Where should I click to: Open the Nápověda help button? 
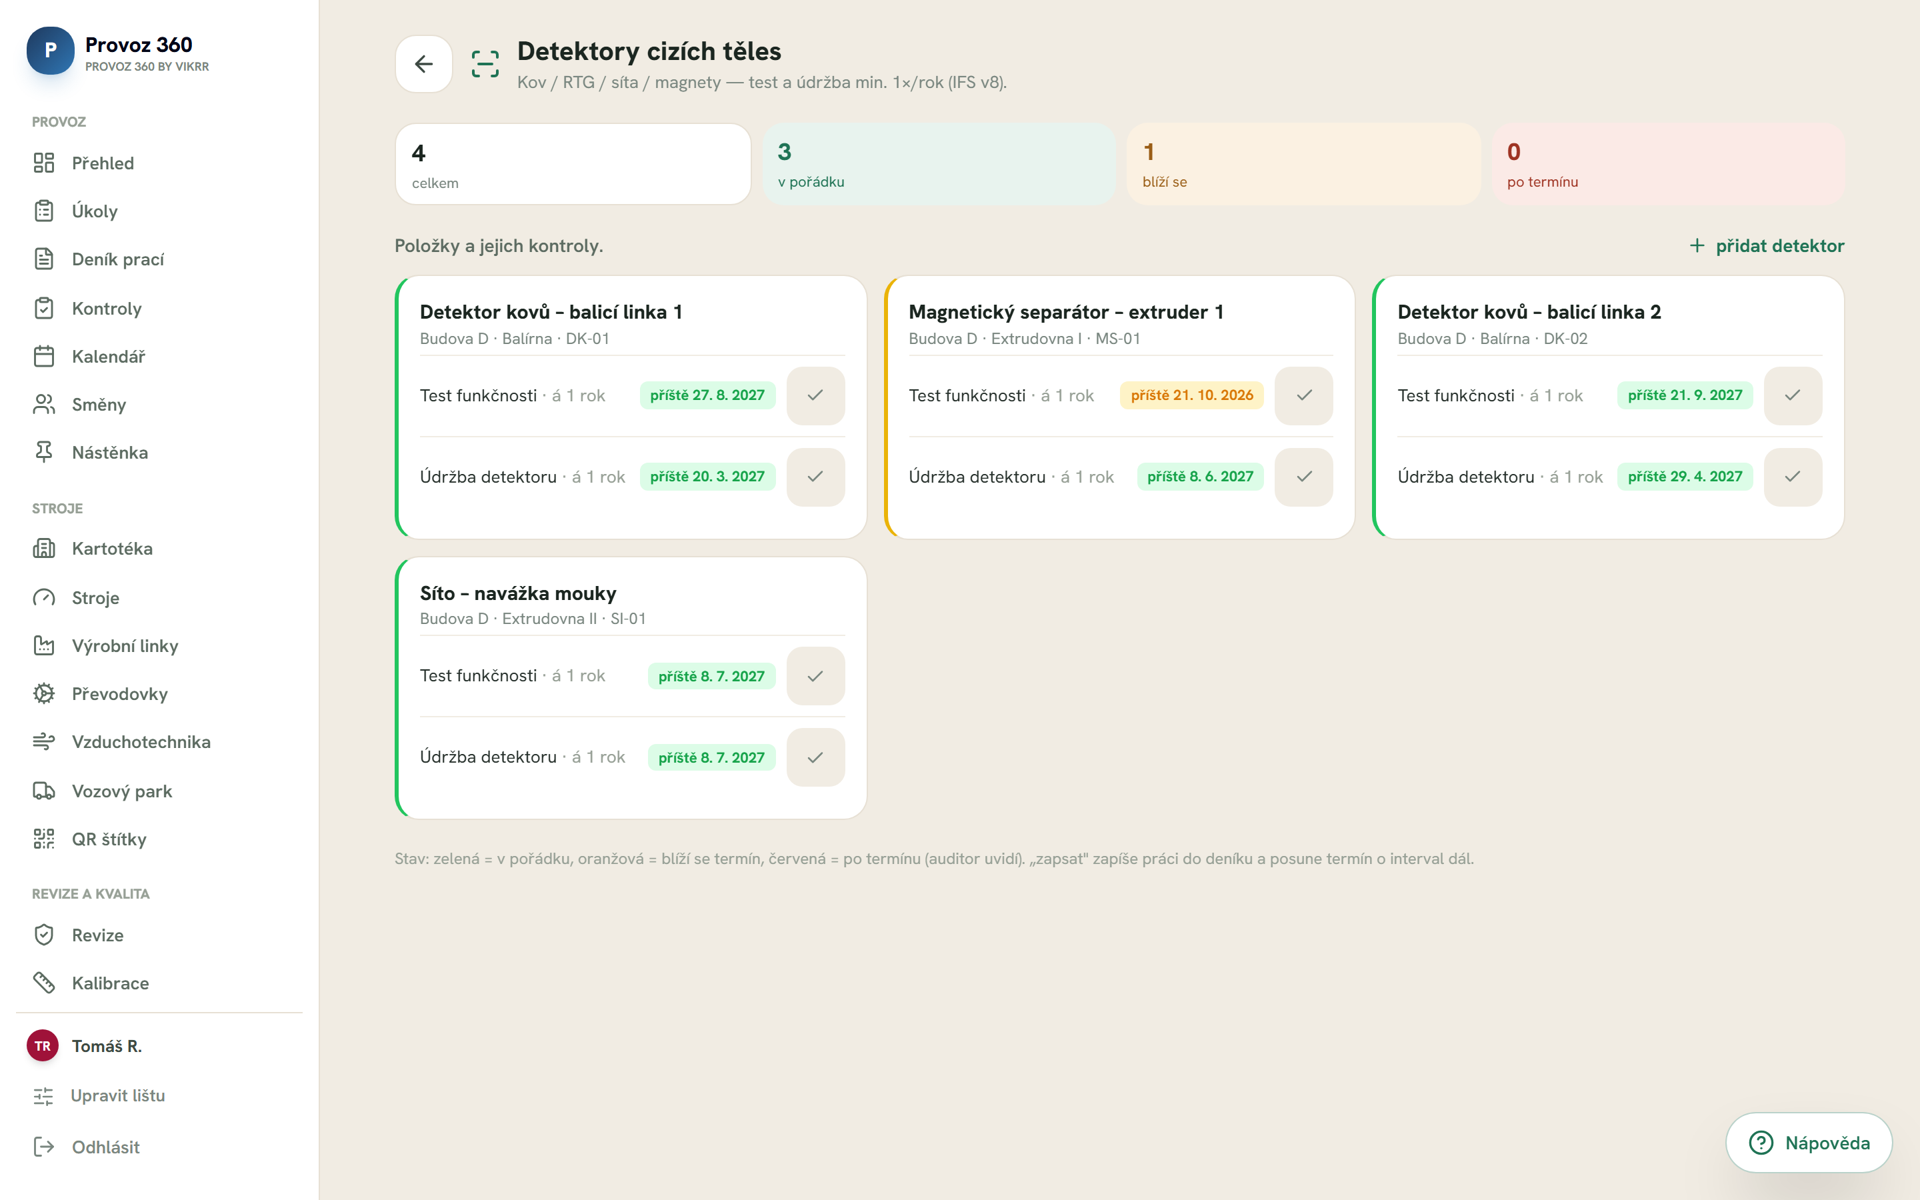pyautogui.click(x=1809, y=1143)
